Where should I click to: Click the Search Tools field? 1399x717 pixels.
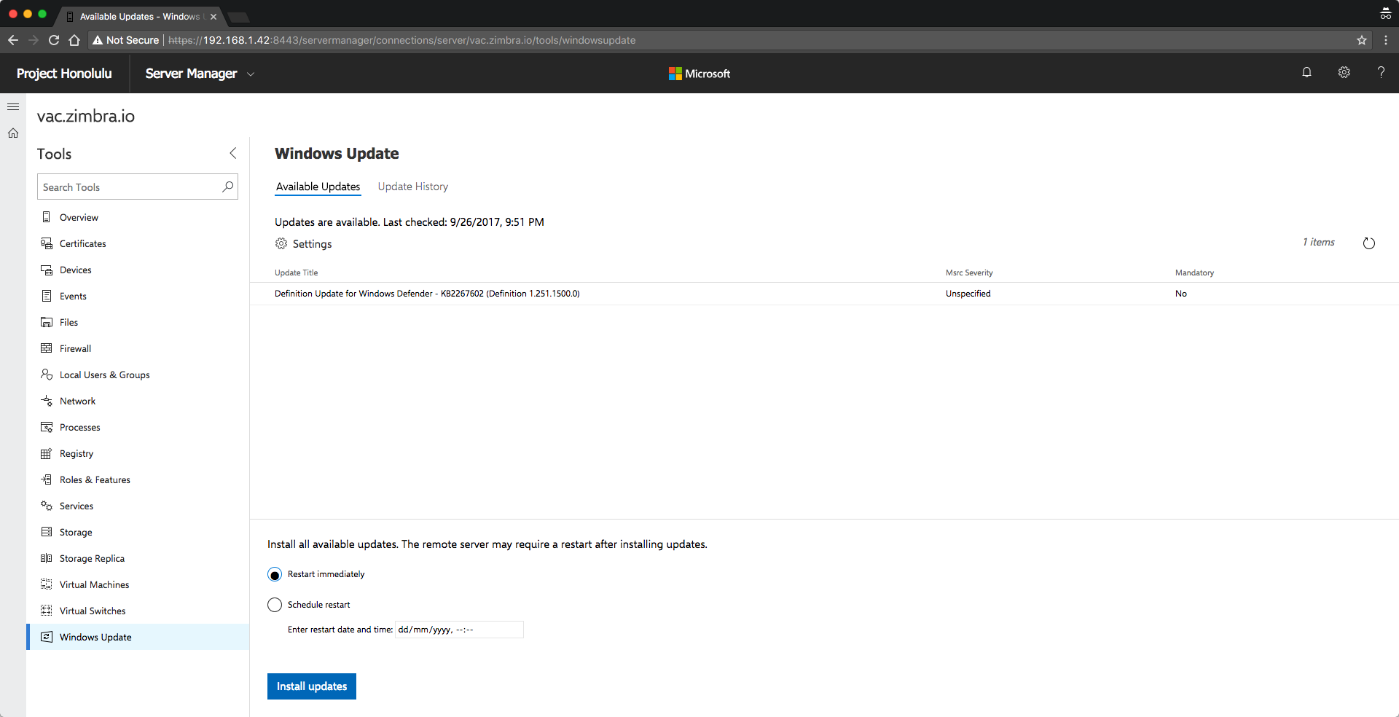138,187
